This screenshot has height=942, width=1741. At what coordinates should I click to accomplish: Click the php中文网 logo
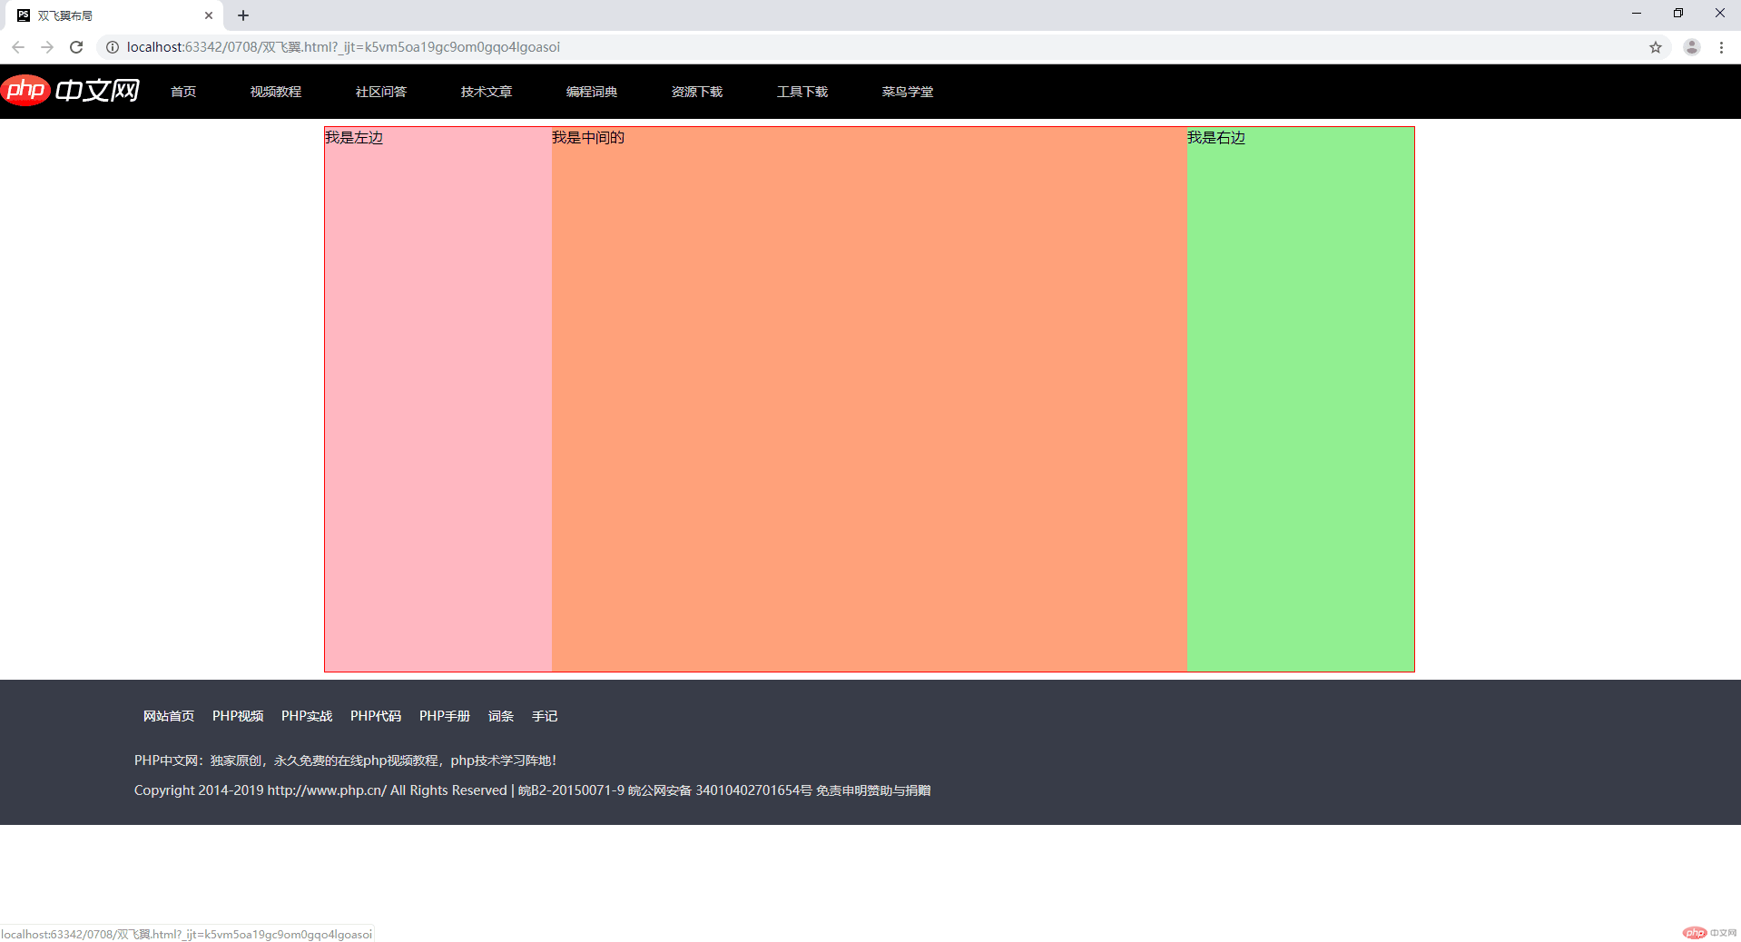[71, 90]
